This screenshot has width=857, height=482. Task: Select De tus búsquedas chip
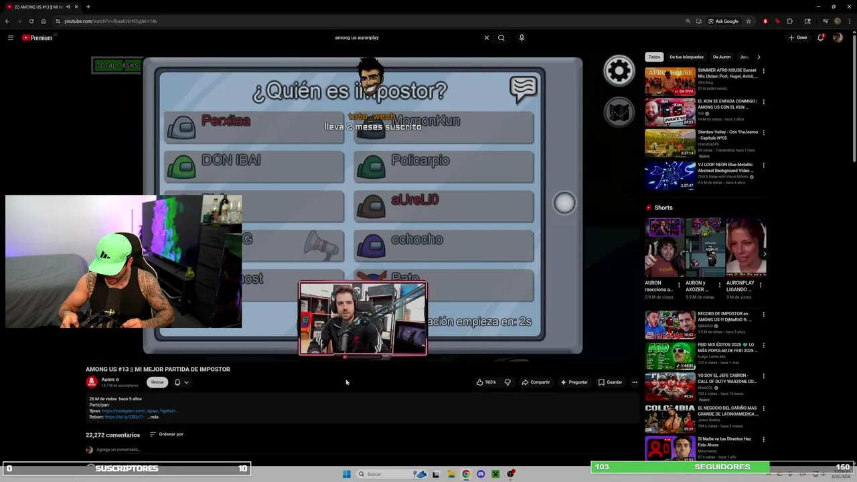coord(686,57)
